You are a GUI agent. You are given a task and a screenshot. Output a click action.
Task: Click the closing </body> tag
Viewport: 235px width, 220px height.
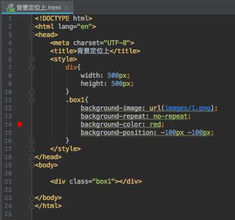tap(48, 198)
